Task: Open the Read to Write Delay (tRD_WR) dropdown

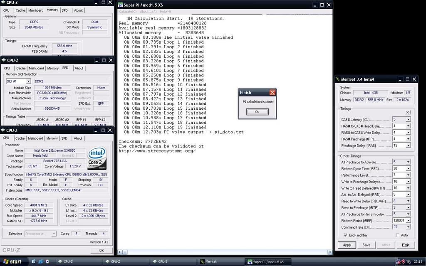Action: [x=408, y=201]
